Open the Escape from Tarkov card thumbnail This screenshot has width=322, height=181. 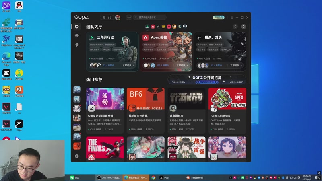[186, 99]
